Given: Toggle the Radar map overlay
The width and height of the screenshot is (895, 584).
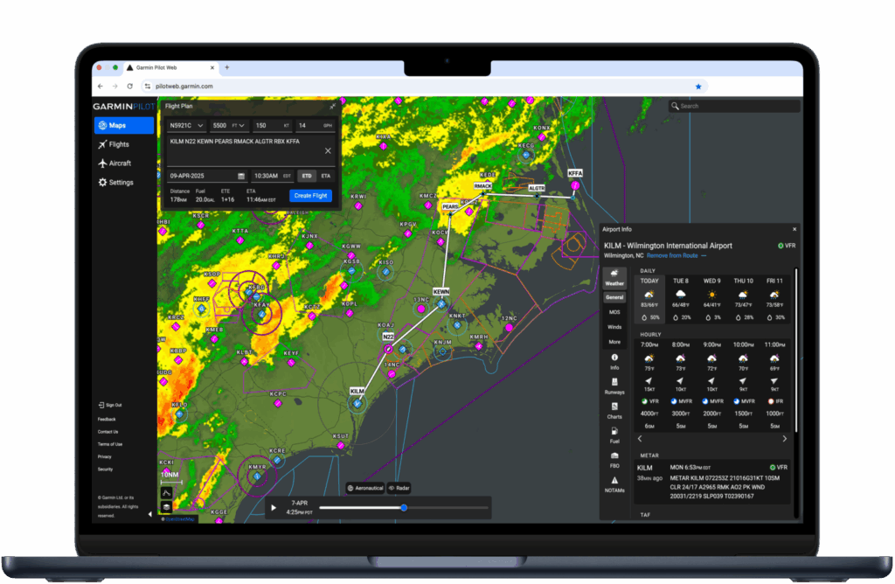Looking at the screenshot, I should pyautogui.click(x=399, y=488).
